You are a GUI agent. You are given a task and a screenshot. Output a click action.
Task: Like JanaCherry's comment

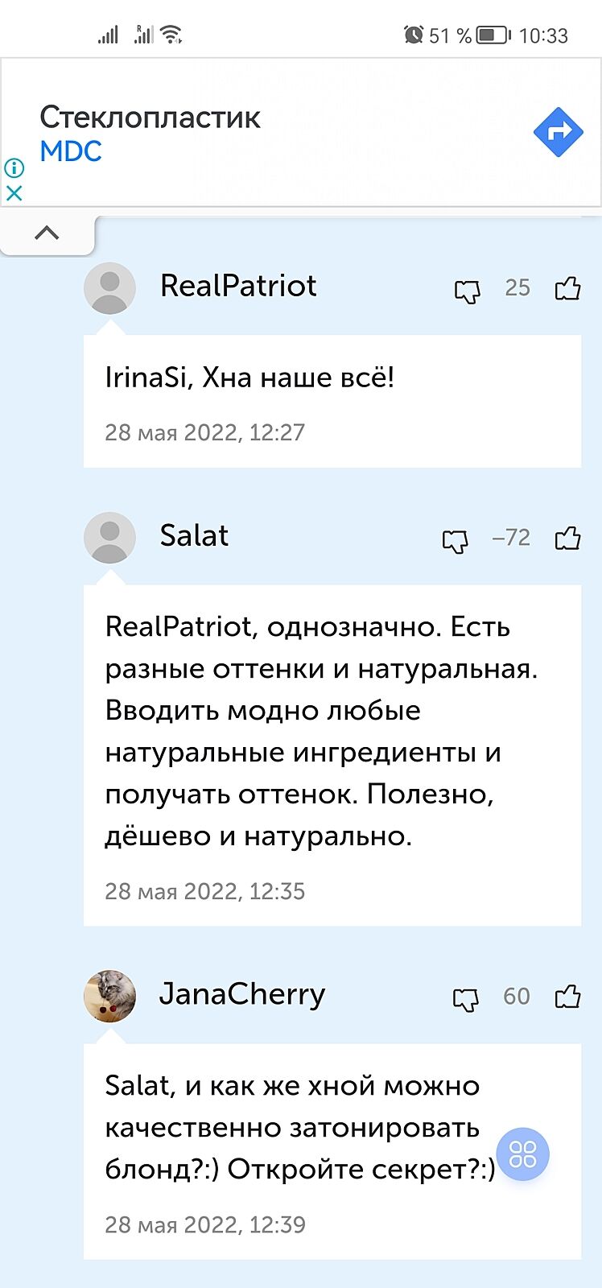point(567,997)
